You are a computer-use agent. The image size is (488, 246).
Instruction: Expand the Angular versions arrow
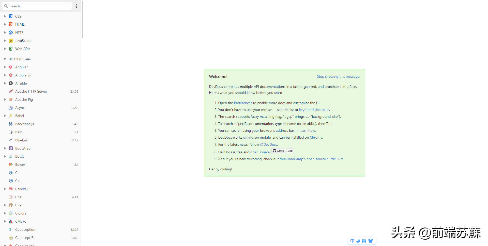pyautogui.click(x=5, y=67)
